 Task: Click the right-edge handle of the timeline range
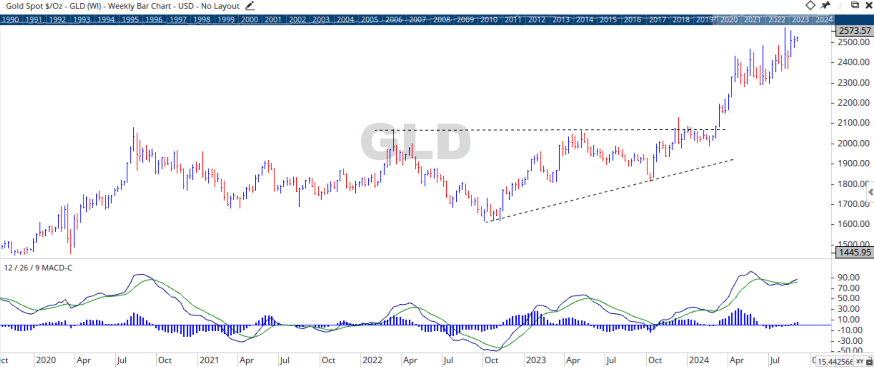point(833,19)
